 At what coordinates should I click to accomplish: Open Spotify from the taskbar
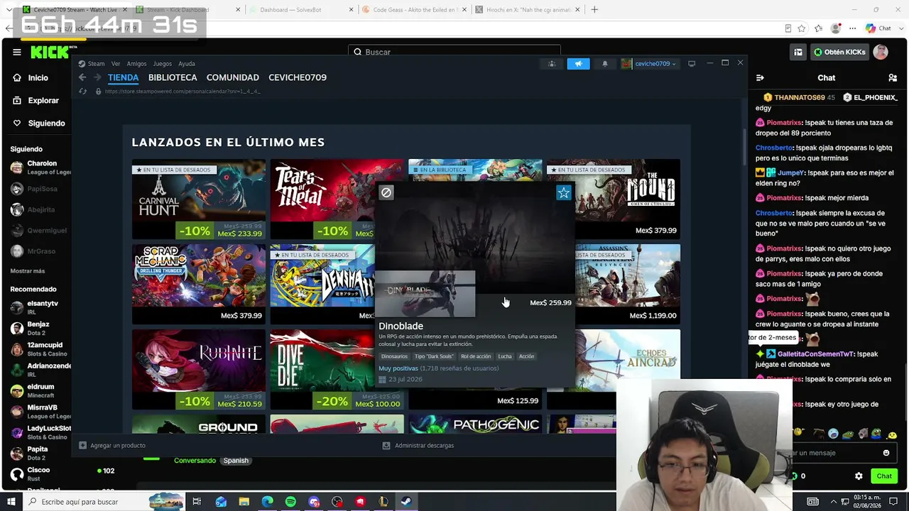click(290, 502)
